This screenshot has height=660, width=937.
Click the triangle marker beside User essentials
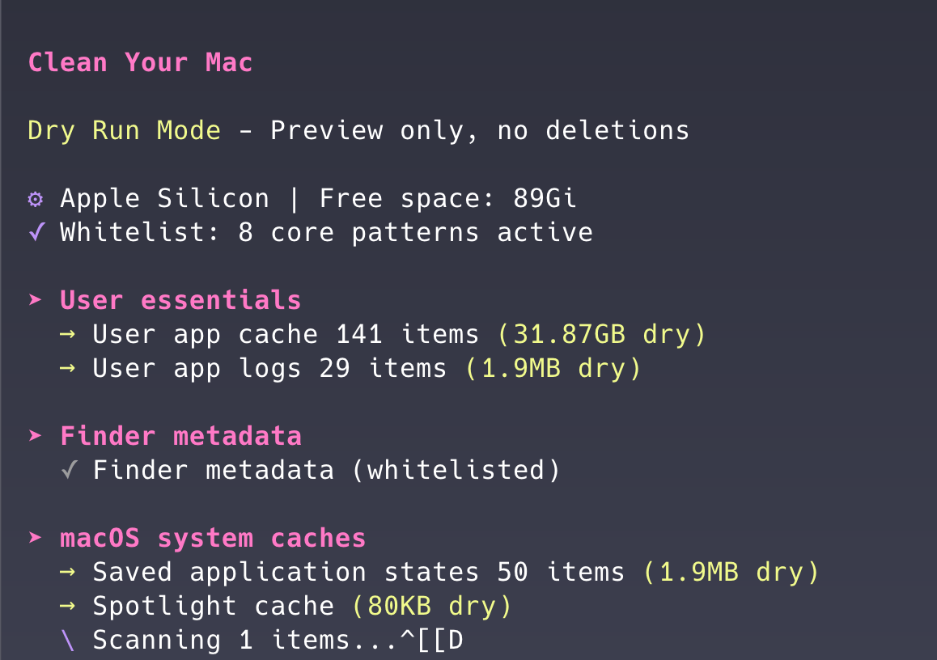click(x=36, y=300)
